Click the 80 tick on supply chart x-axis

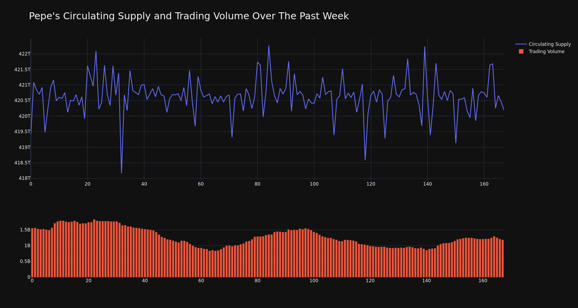[x=257, y=184]
